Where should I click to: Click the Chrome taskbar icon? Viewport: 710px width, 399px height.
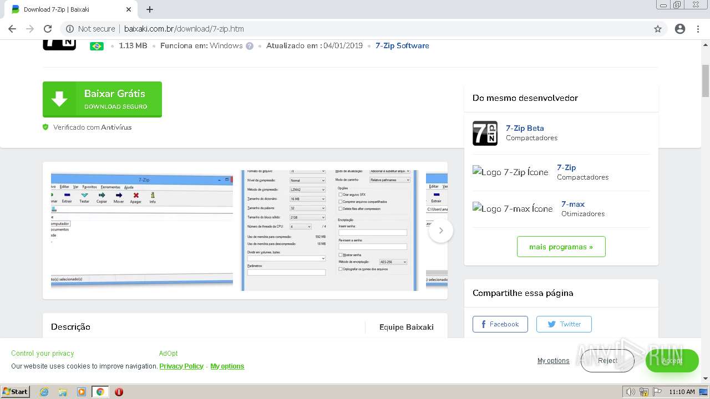(100, 392)
